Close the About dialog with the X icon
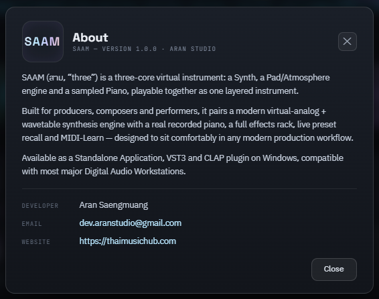The height and width of the screenshot is (299, 379). pyautogui.click(x=347, y=42)
